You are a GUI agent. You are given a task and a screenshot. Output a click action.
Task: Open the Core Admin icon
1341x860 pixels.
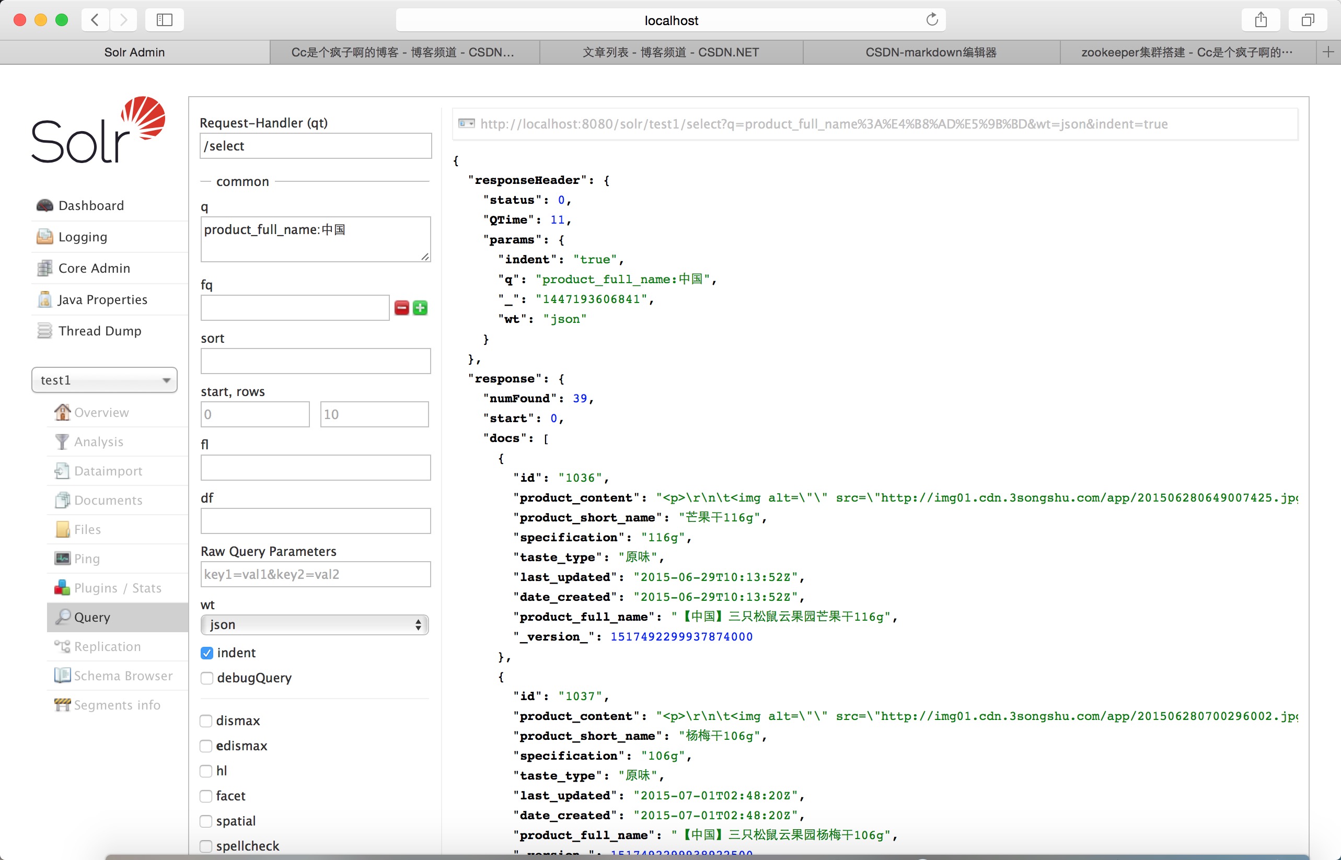click(x=44, y=268)
